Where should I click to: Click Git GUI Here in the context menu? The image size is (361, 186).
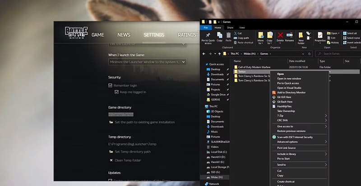284,97
